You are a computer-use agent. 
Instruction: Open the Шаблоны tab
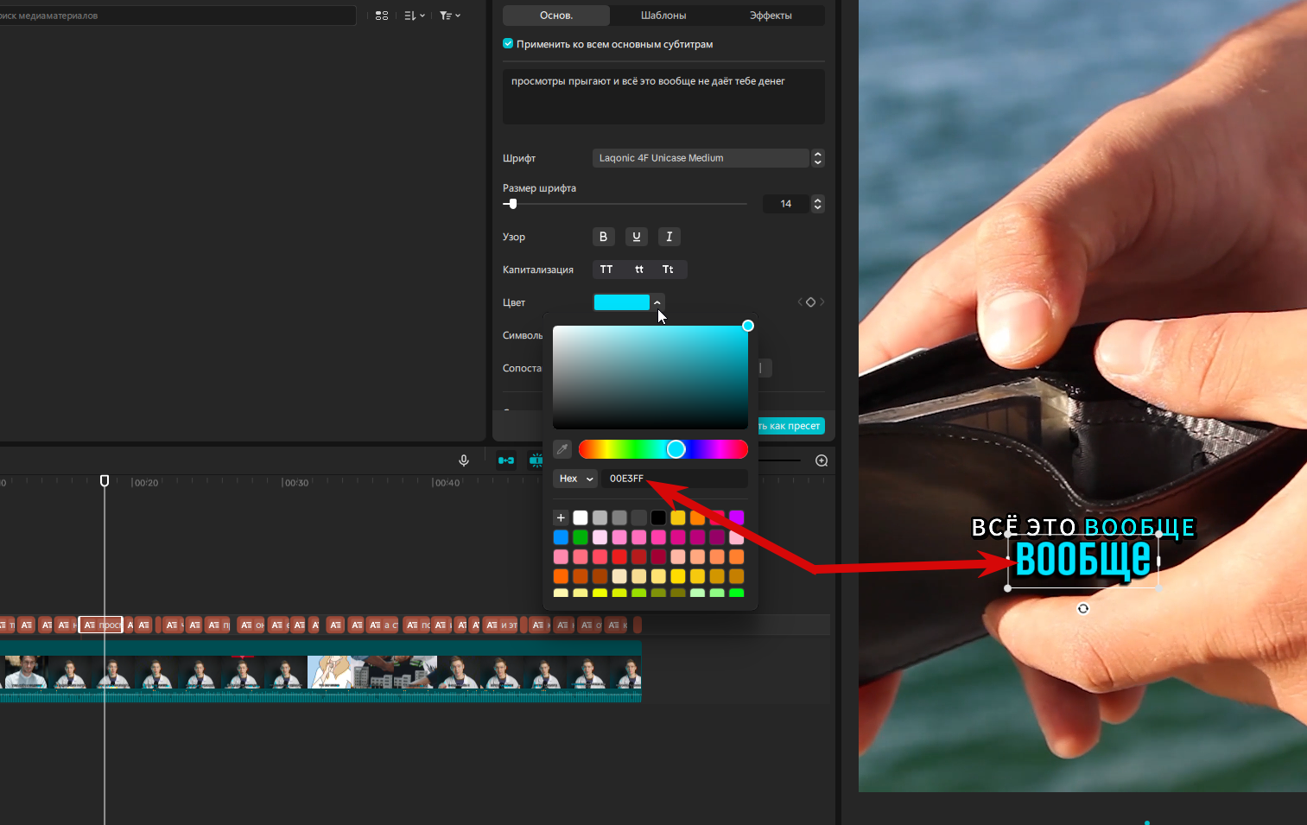pos(663,16)
